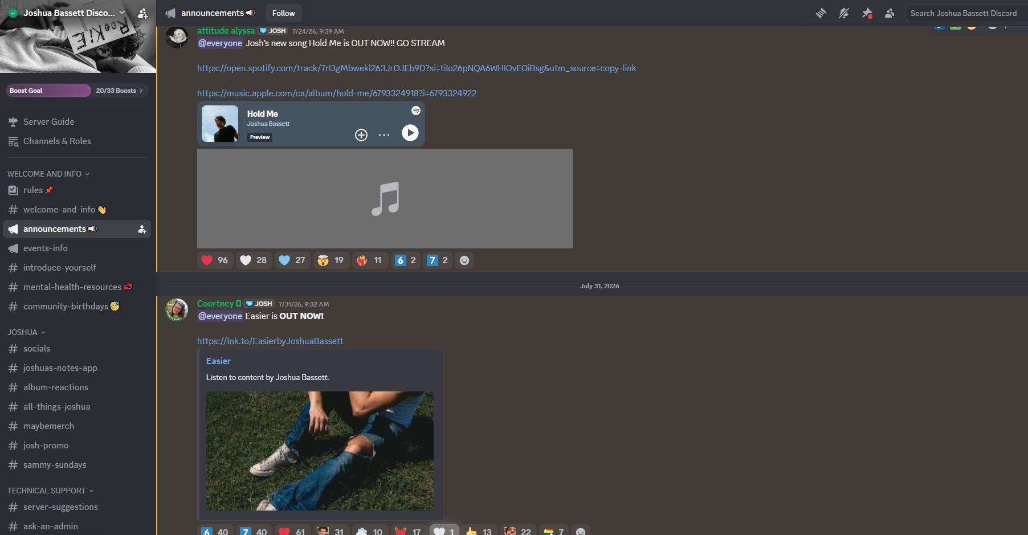Expand the 20/33 Boosts chevron
The image size is (1028, 535).
click(141, 91)
